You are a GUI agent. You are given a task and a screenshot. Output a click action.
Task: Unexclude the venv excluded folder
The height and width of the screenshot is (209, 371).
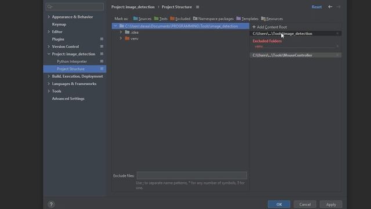[337, 46]
